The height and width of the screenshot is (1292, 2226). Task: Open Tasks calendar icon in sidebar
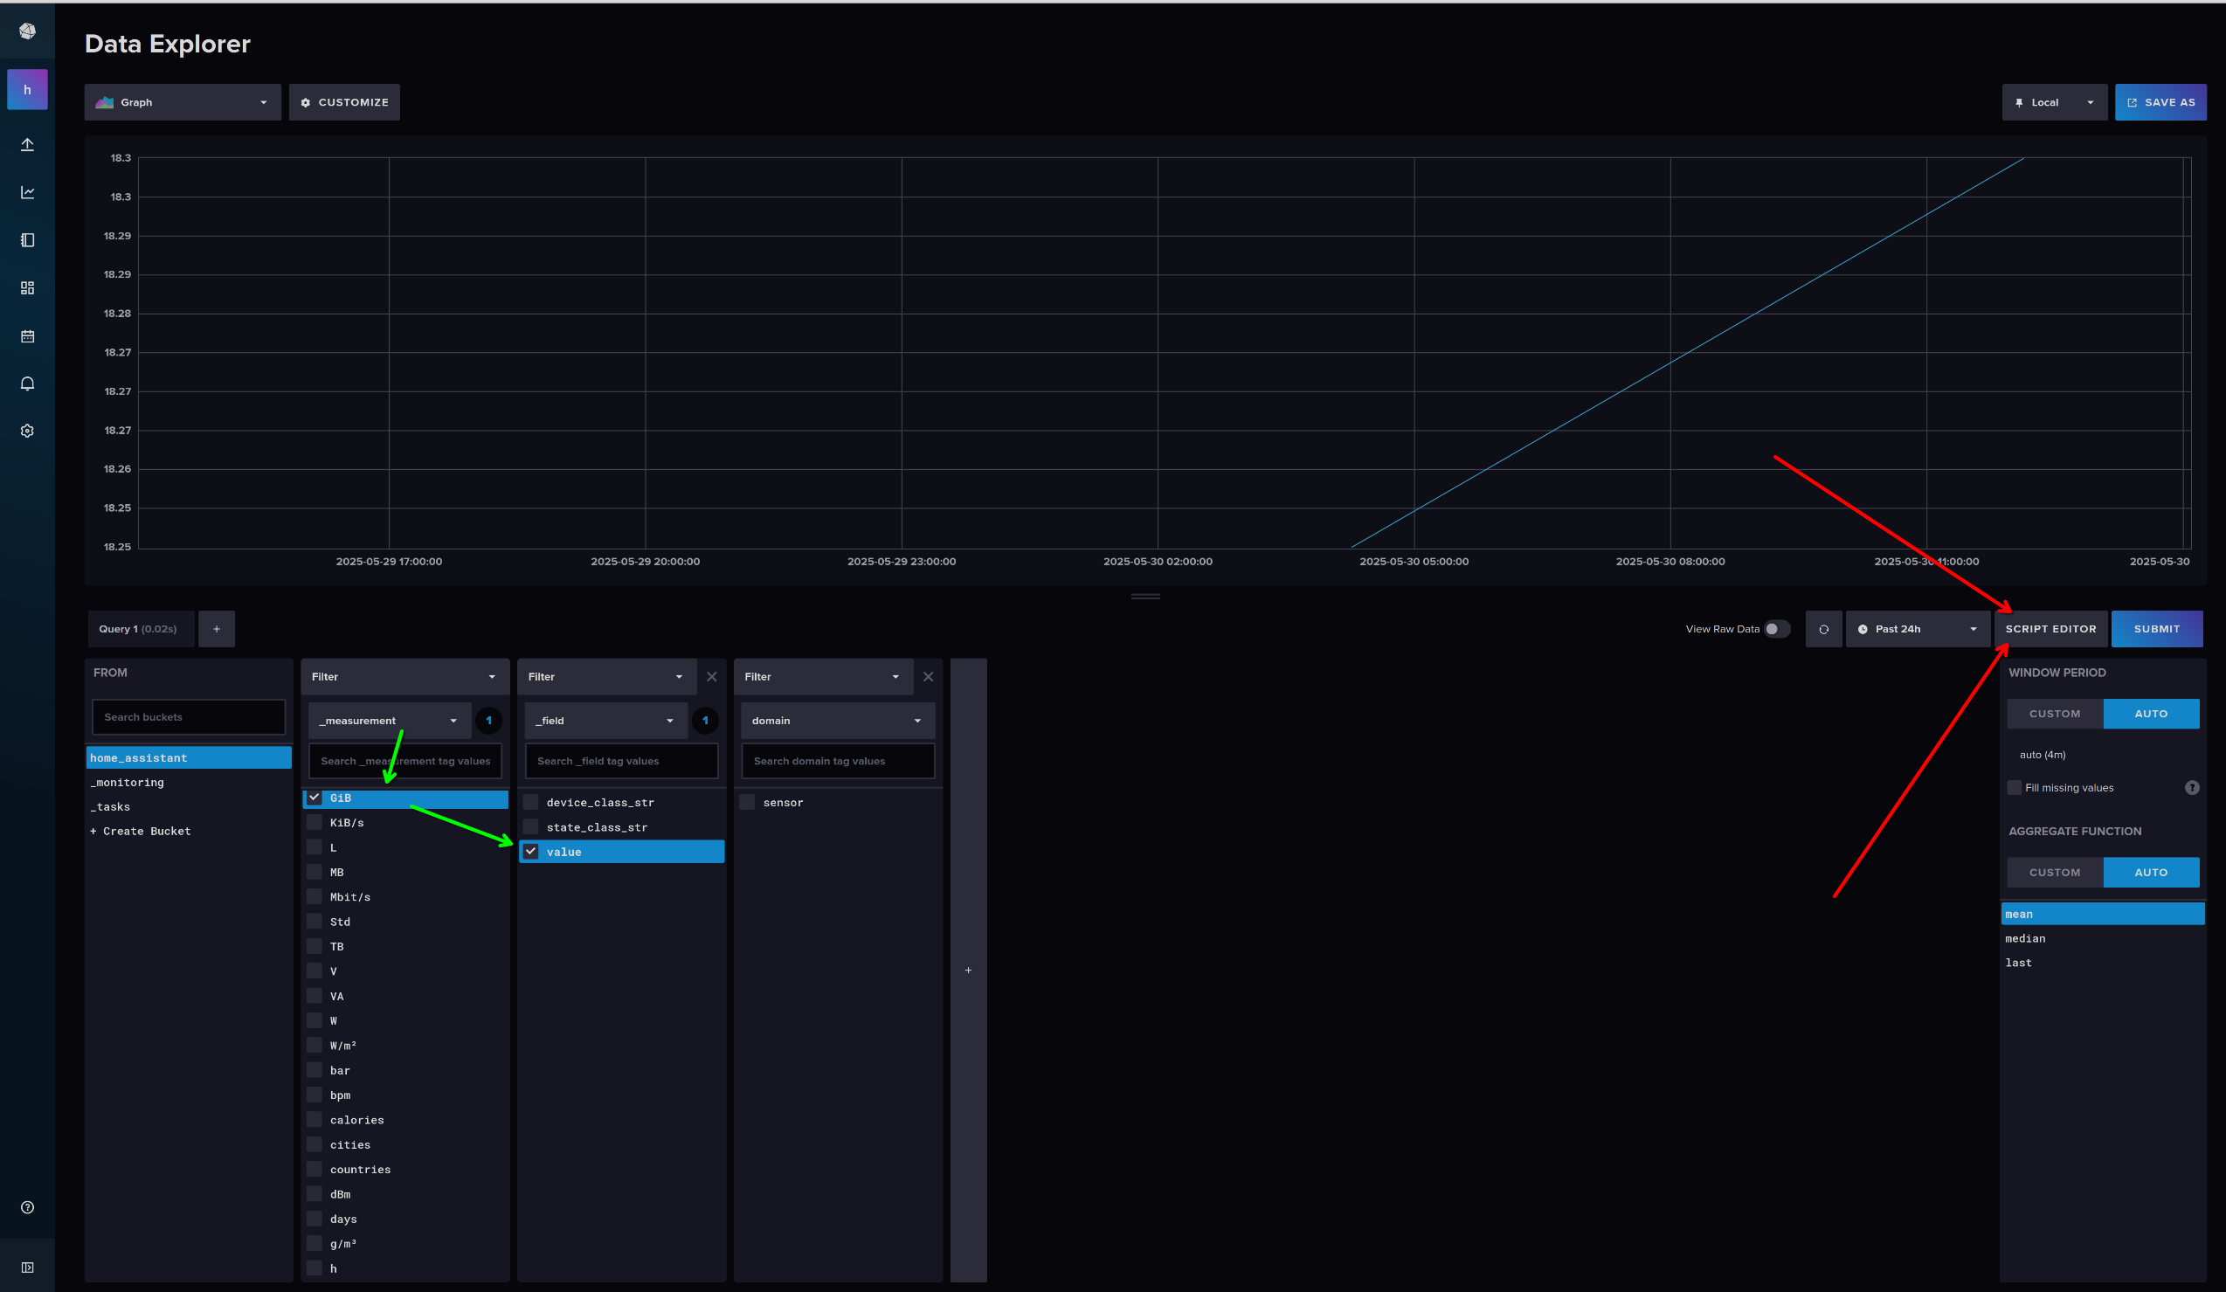click(x=27, y=336)
